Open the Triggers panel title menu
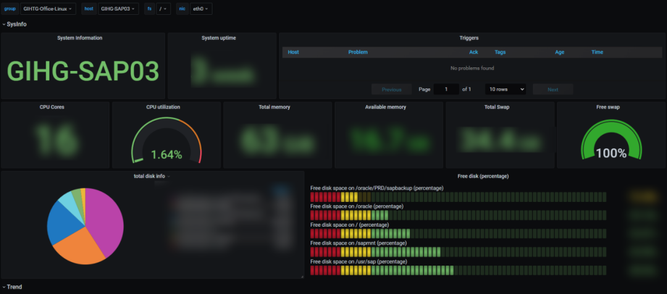 pos(469,38)
